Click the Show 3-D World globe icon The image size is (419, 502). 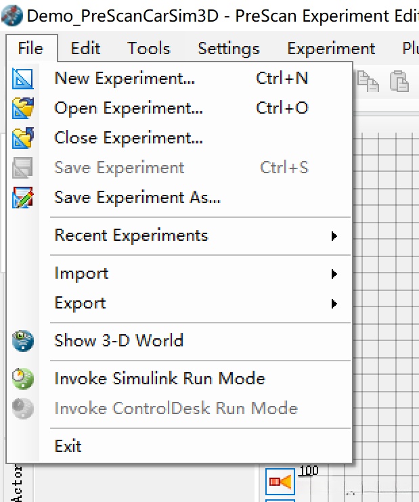23,340
